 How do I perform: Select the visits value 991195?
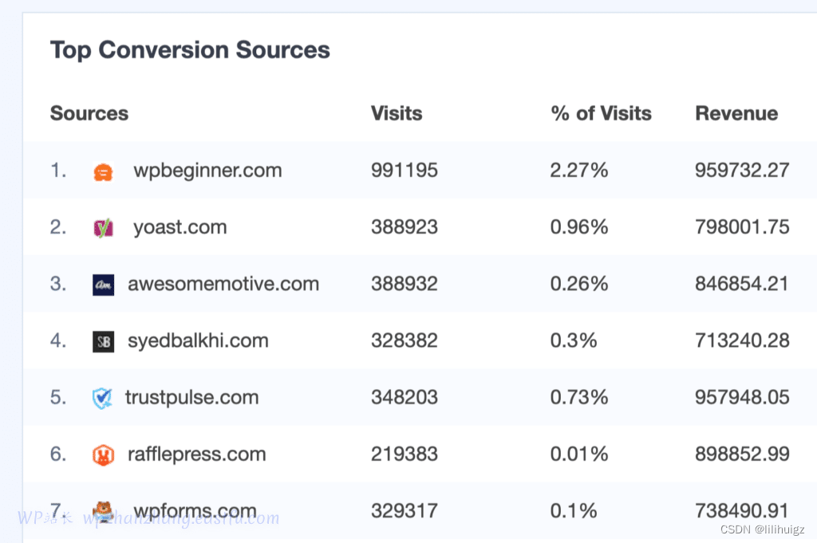[x=405, y=171]
